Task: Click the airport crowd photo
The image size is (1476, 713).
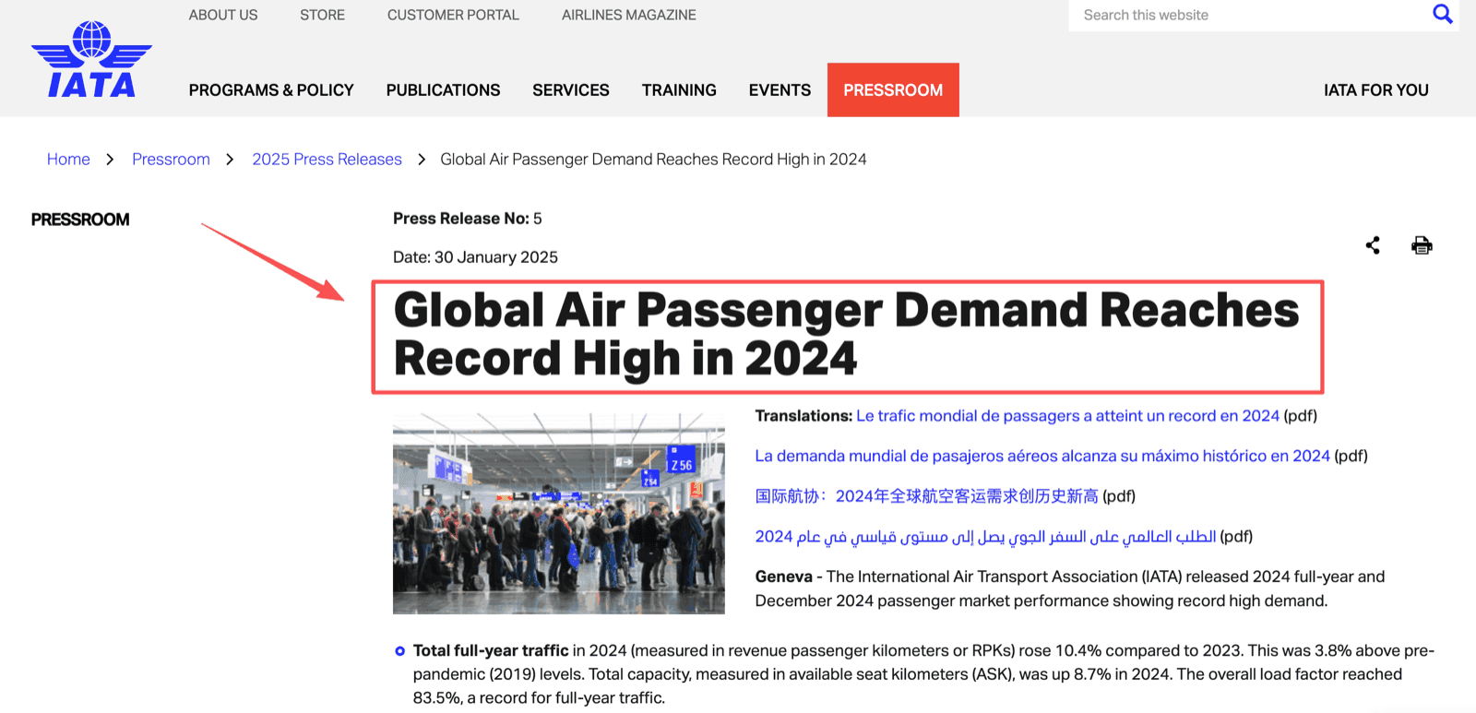Action: [x=558, y=513]
